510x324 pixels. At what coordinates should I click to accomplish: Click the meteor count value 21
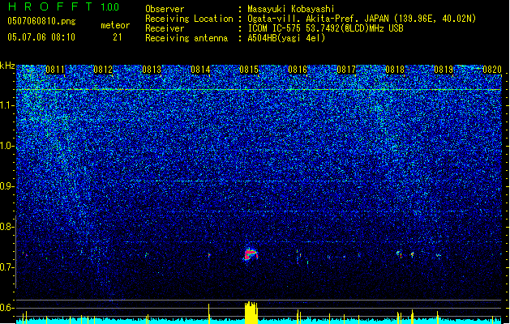tap(118, 37)
